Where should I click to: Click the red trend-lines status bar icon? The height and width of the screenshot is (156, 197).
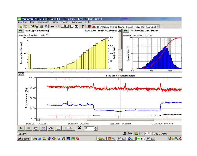tap(147, 134)
